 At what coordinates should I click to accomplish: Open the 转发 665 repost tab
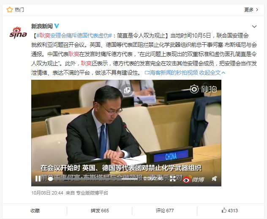(x=100, y=211)
